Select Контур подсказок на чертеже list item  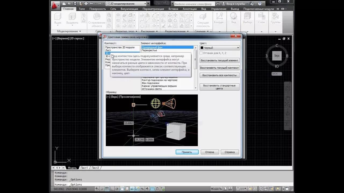click(x=167, y=80)
